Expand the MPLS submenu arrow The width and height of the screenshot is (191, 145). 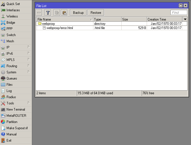click(x=28, y=60)
